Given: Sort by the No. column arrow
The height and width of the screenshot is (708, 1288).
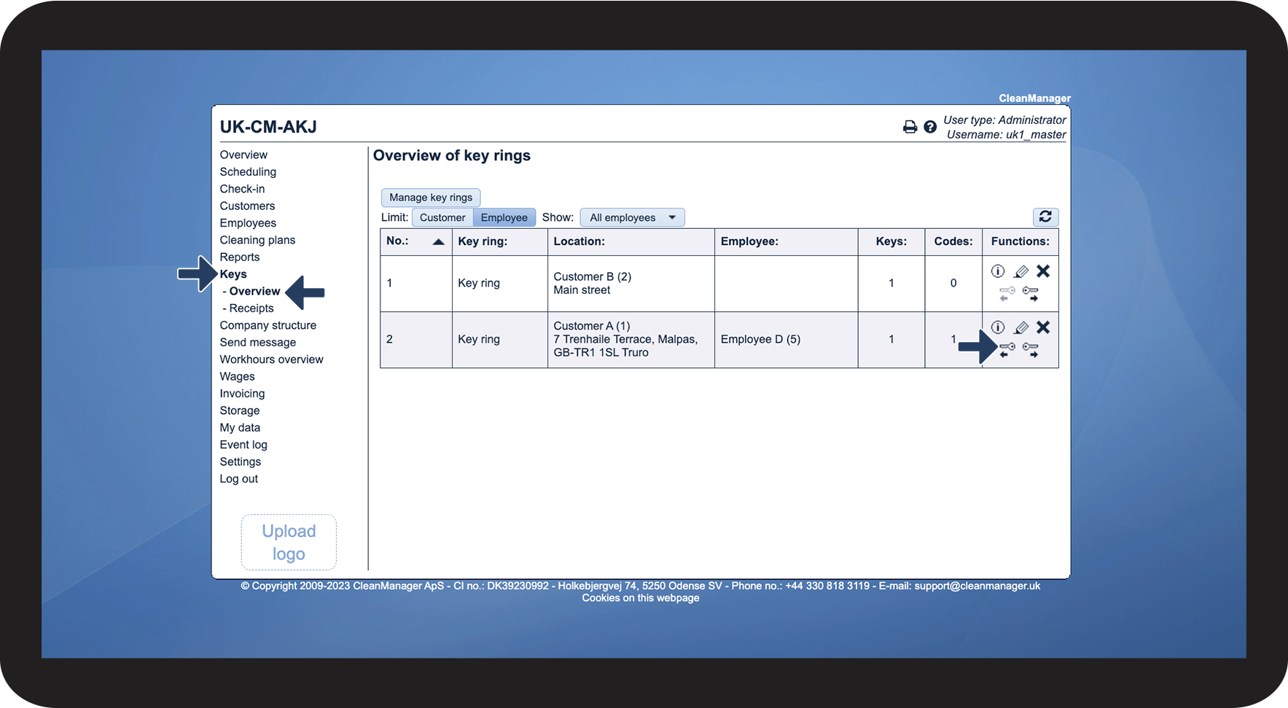Looking at the screenshot, I should coord(438,242).
